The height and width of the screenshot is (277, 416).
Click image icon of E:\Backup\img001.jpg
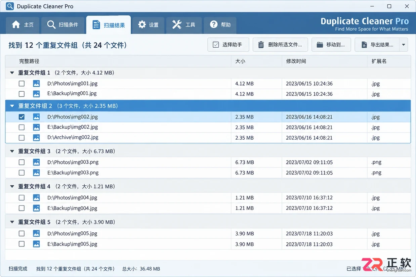pos(36,94)
